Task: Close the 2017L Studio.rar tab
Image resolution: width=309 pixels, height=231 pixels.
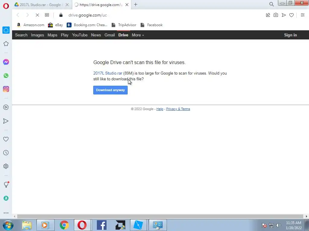Action: [67, 5]
